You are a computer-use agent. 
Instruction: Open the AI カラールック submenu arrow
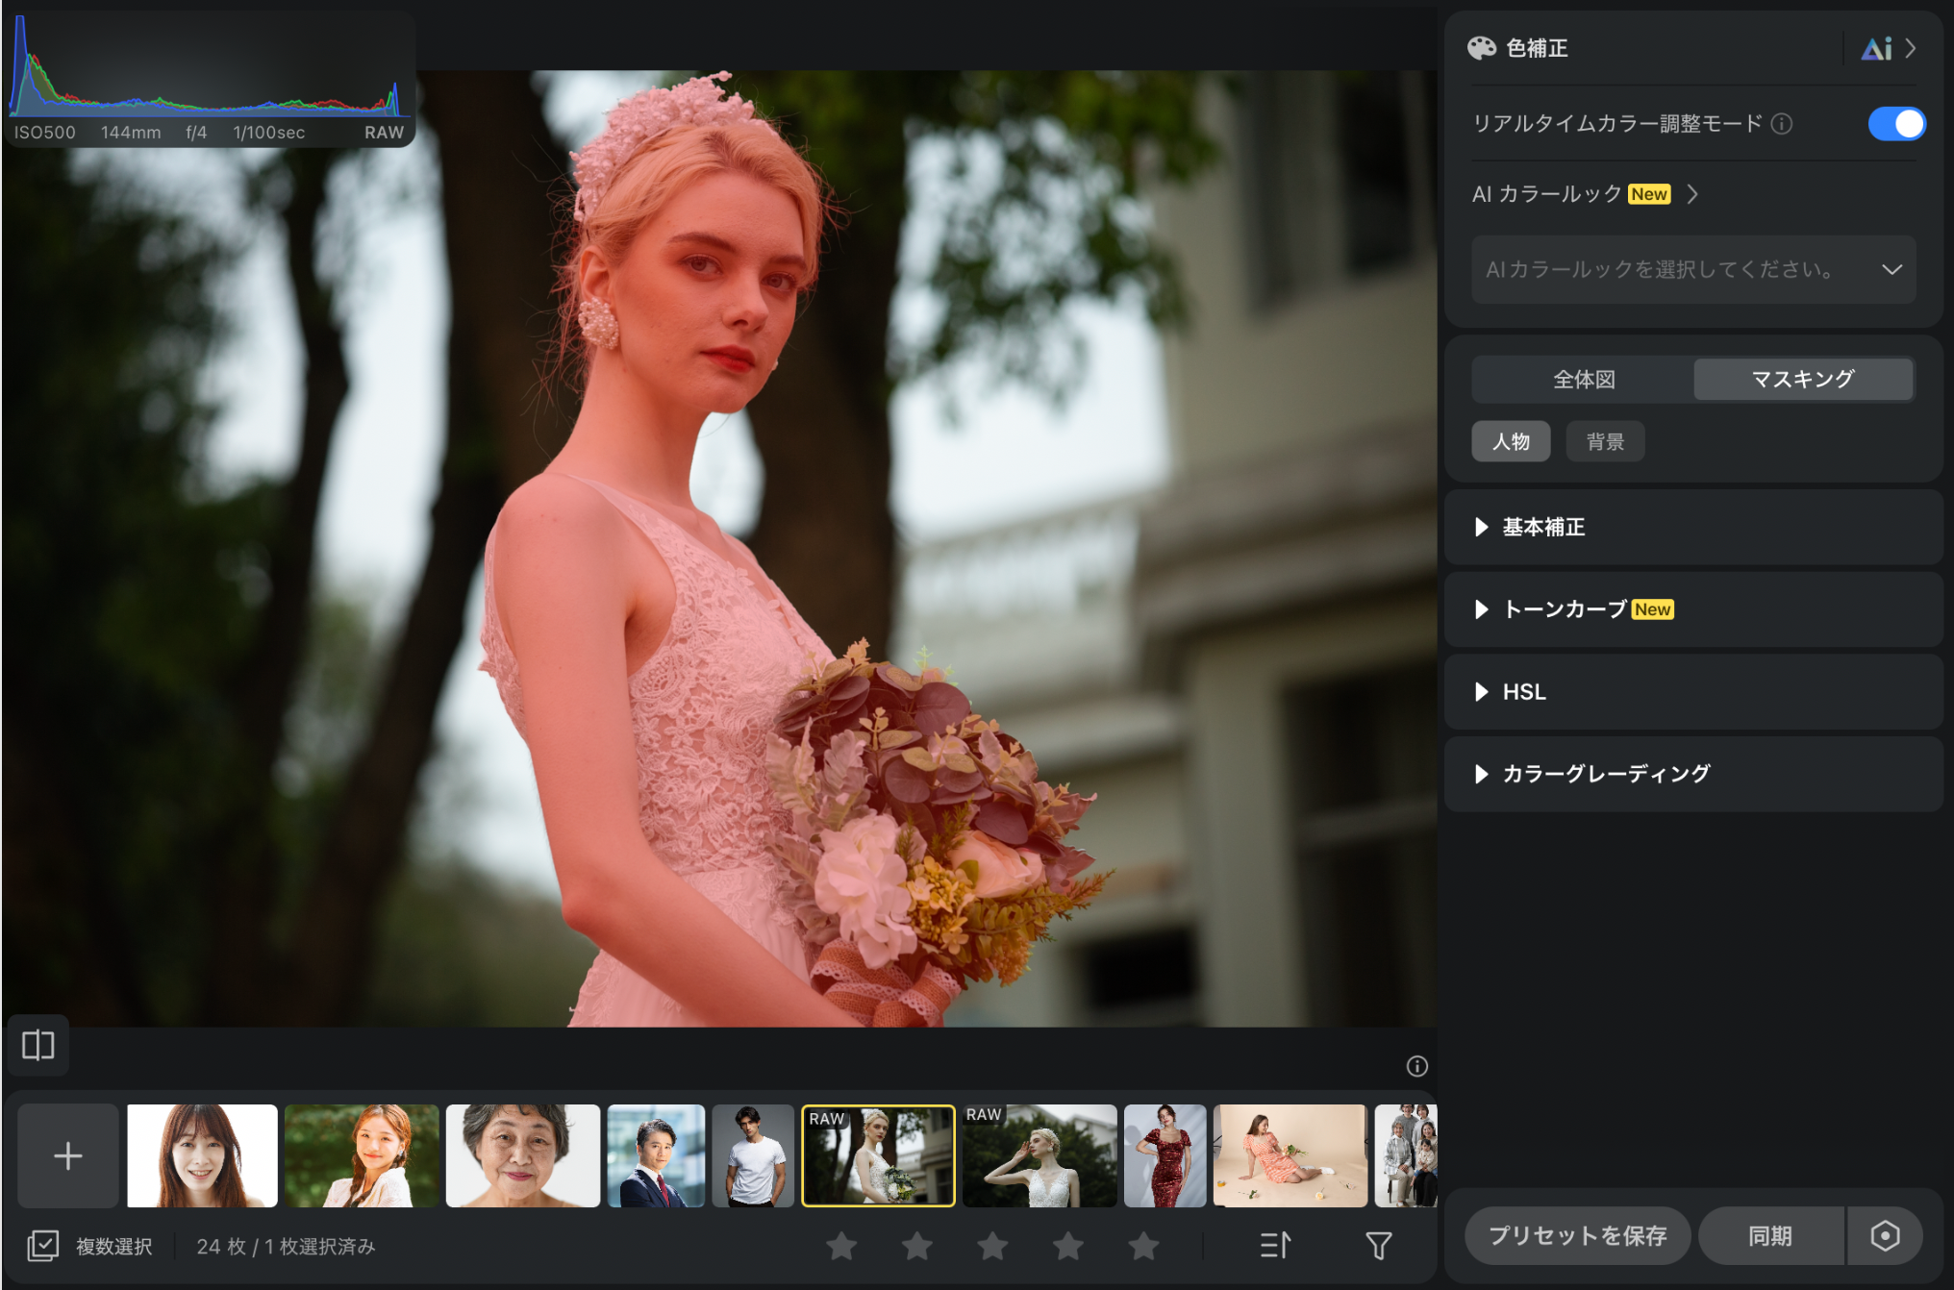(1692, 194)
